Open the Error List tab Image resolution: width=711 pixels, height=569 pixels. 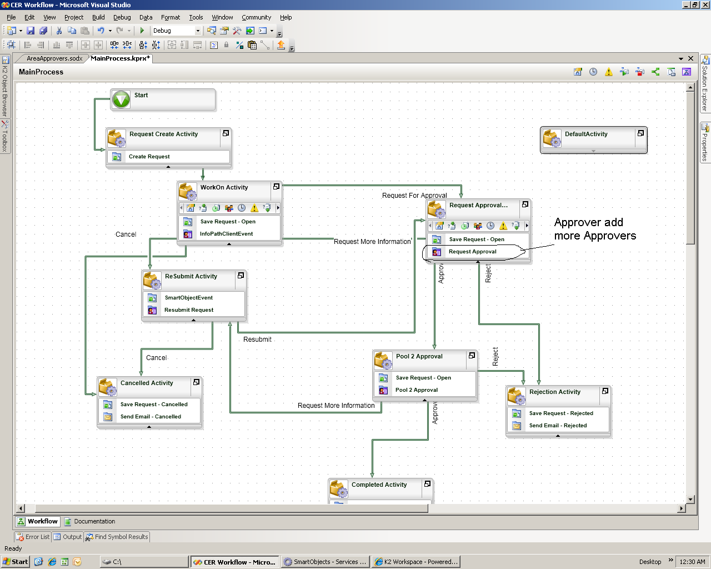pyautogui.click(x=33, y=537)
